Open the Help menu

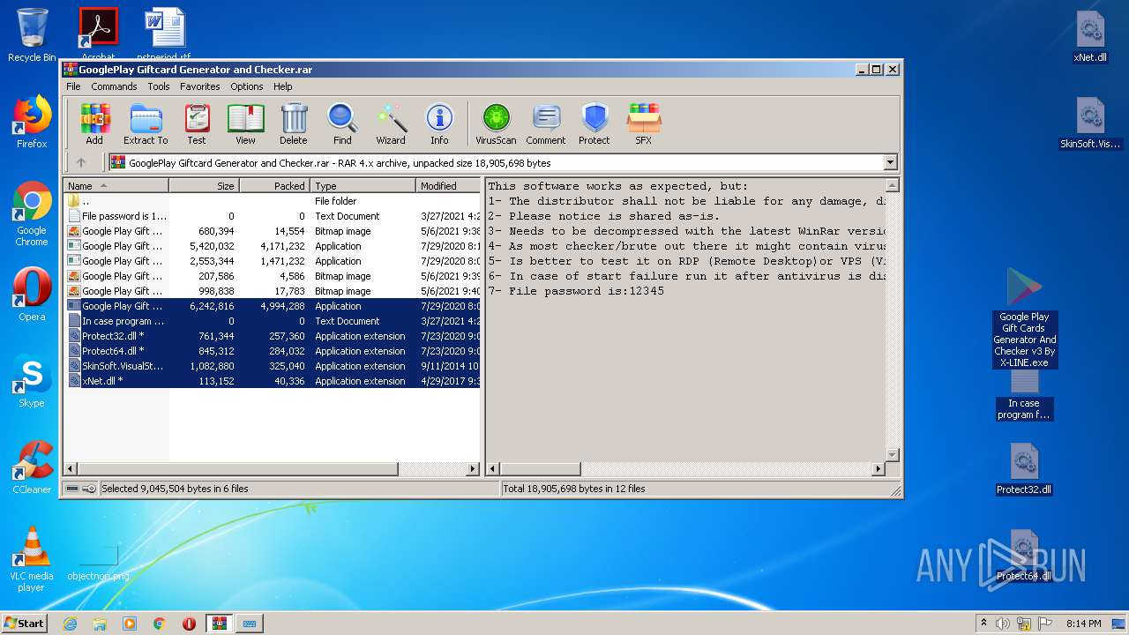coord(282,86)
